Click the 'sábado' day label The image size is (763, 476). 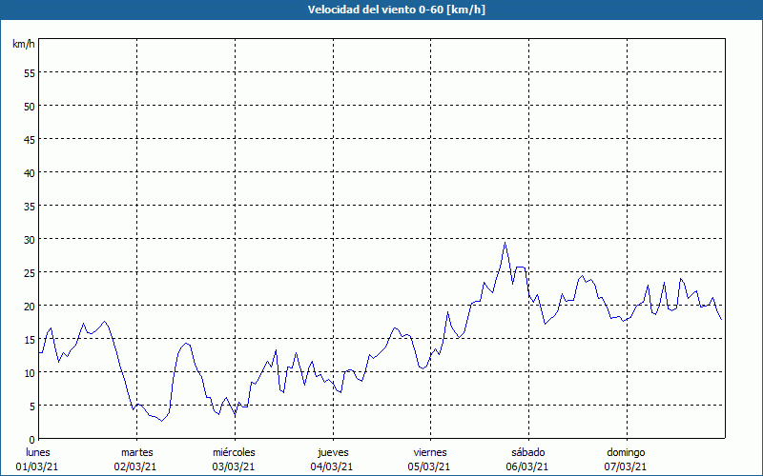click(528, 452)
